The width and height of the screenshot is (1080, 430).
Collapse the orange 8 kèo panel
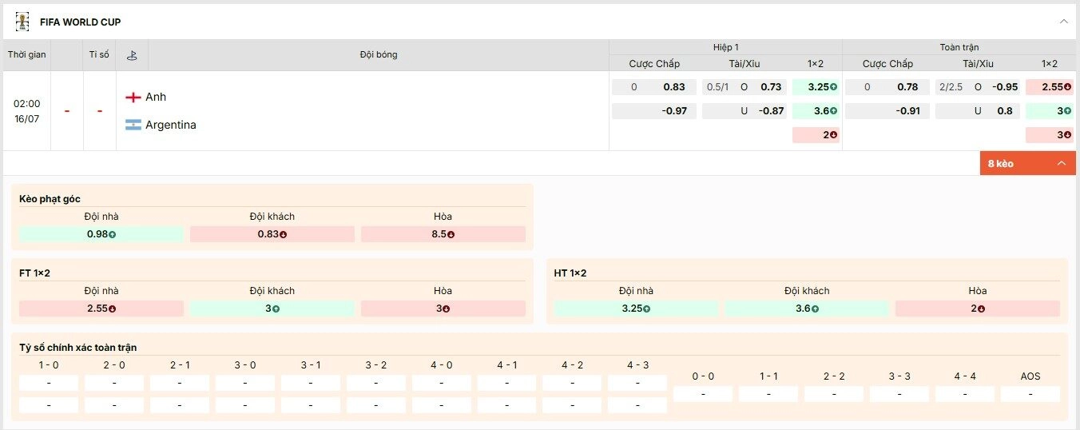[x=1028, y=163]
